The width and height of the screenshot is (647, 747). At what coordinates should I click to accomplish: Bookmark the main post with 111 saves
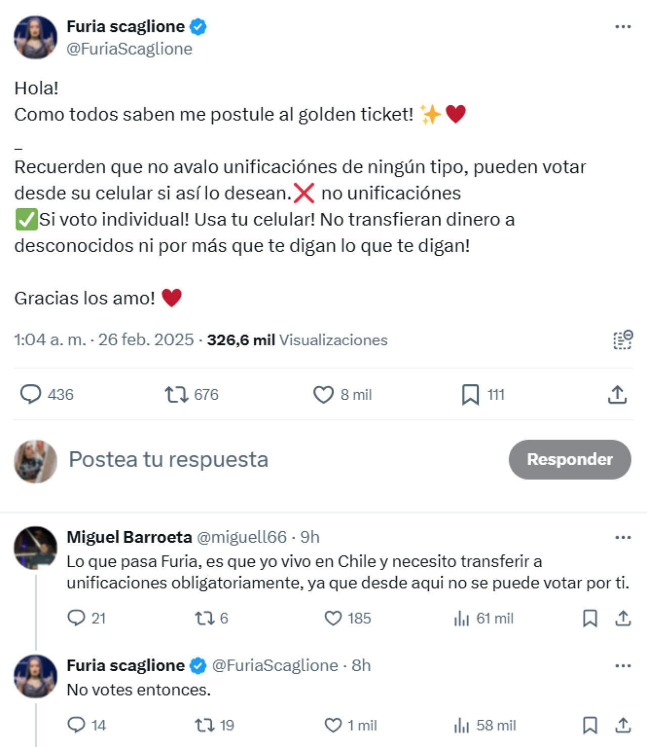tap(470, 395)
